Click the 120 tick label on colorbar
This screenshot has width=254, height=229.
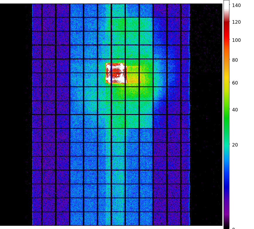click(236, 22)
